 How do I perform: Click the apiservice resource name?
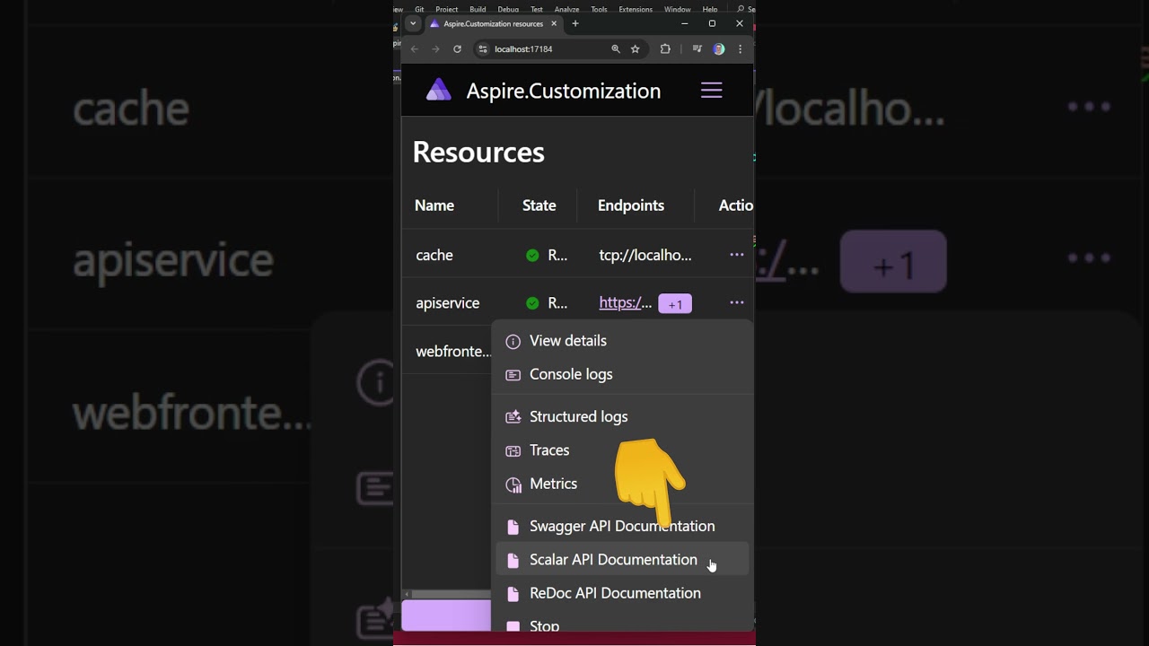coord(448,303)
